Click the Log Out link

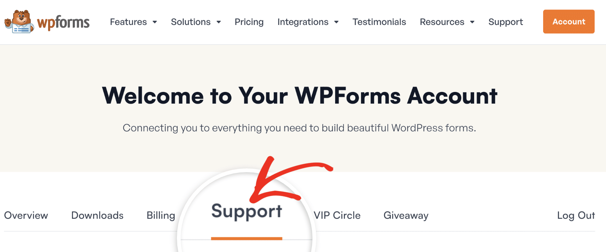(576, 215)
